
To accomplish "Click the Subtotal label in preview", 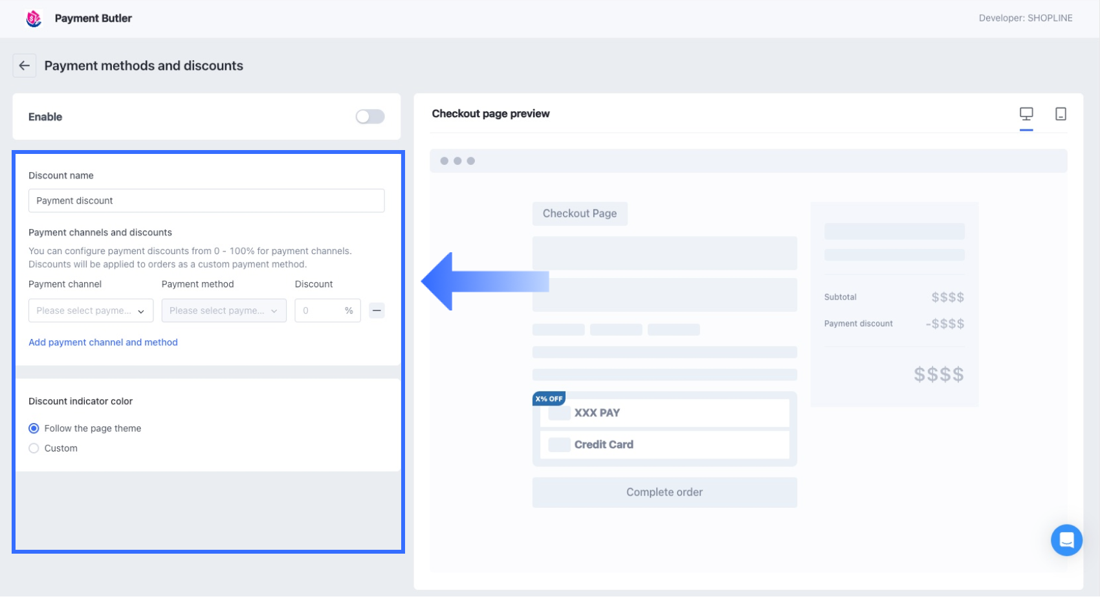I will 840,297.
